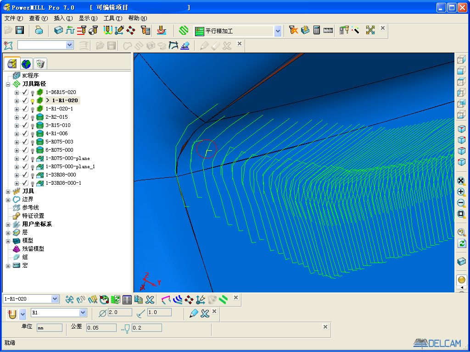470x352 pixels.
Task: Toggle lightbulb for toolpath 3-R15-010
Action: pyautogui.click(x=33, y=126)
